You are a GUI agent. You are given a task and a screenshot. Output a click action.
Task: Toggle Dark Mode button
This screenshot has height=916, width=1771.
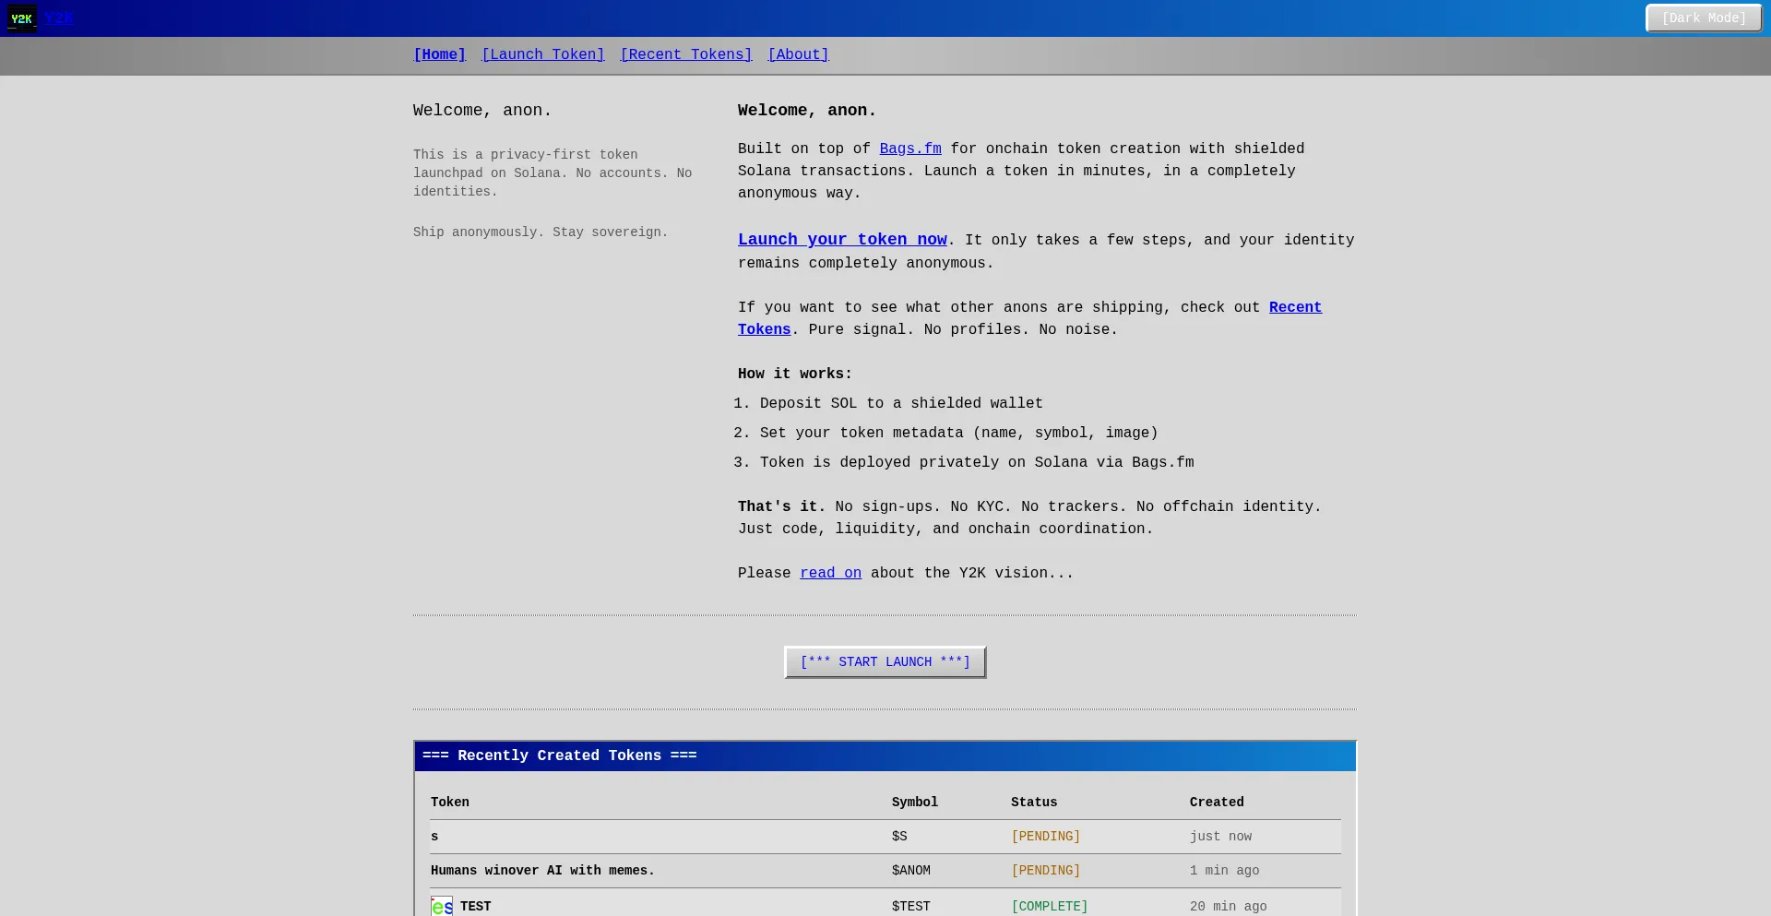click(1703, 18)
